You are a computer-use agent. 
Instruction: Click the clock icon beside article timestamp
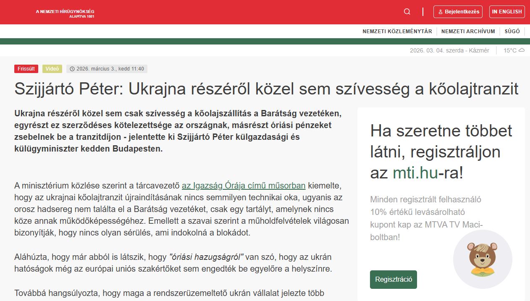pyautogui.click(x=71, y=69)
